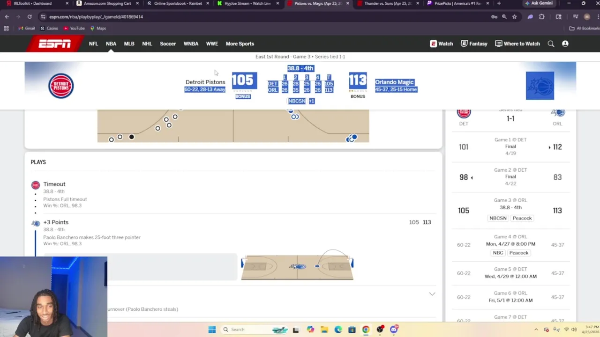The image size is (600, 337).
Task: Open Microsoft Edge from the taskbar
Action: point(338,330)
